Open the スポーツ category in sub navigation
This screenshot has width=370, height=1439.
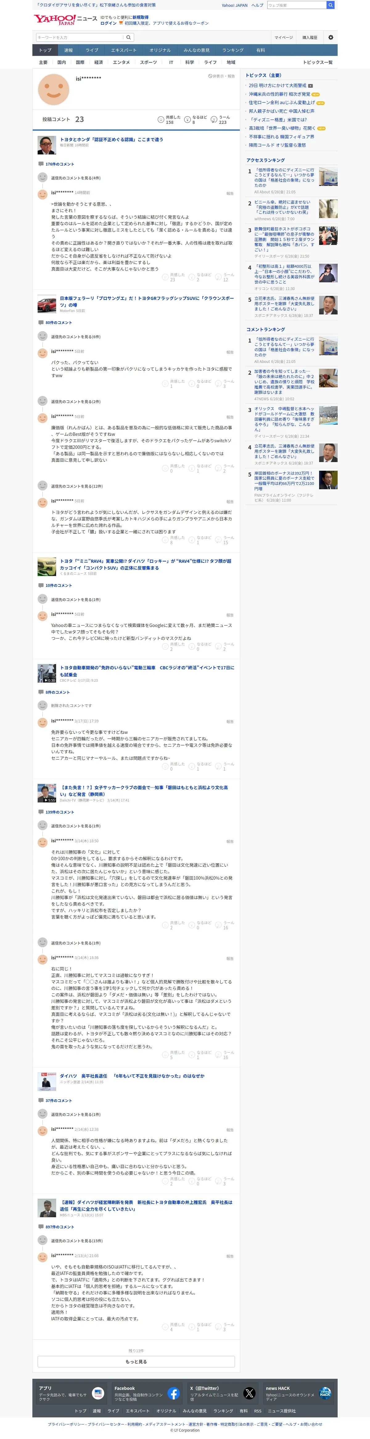click(x=148, y=63)
